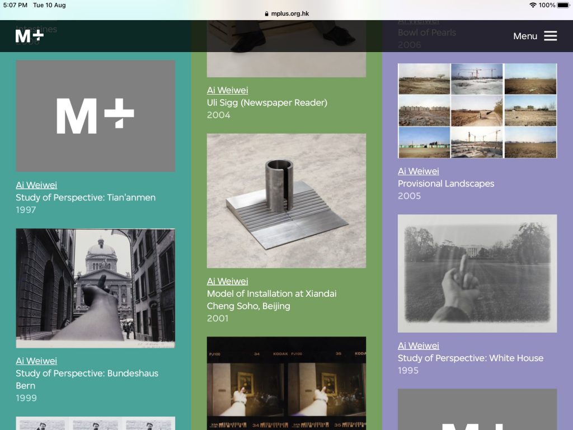The width and height of the screenshot is (573, 430).
Task: Select Study of Perspective: White House title
Action: coord(470,358)
